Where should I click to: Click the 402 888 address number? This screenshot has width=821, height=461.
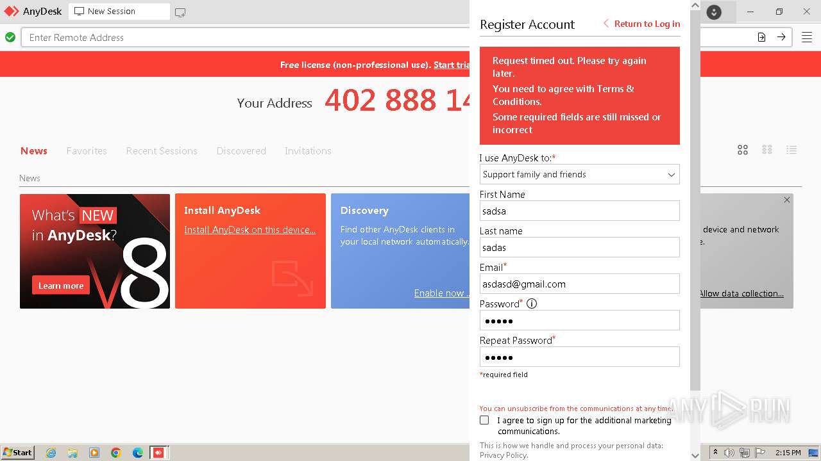click(398, 101)
